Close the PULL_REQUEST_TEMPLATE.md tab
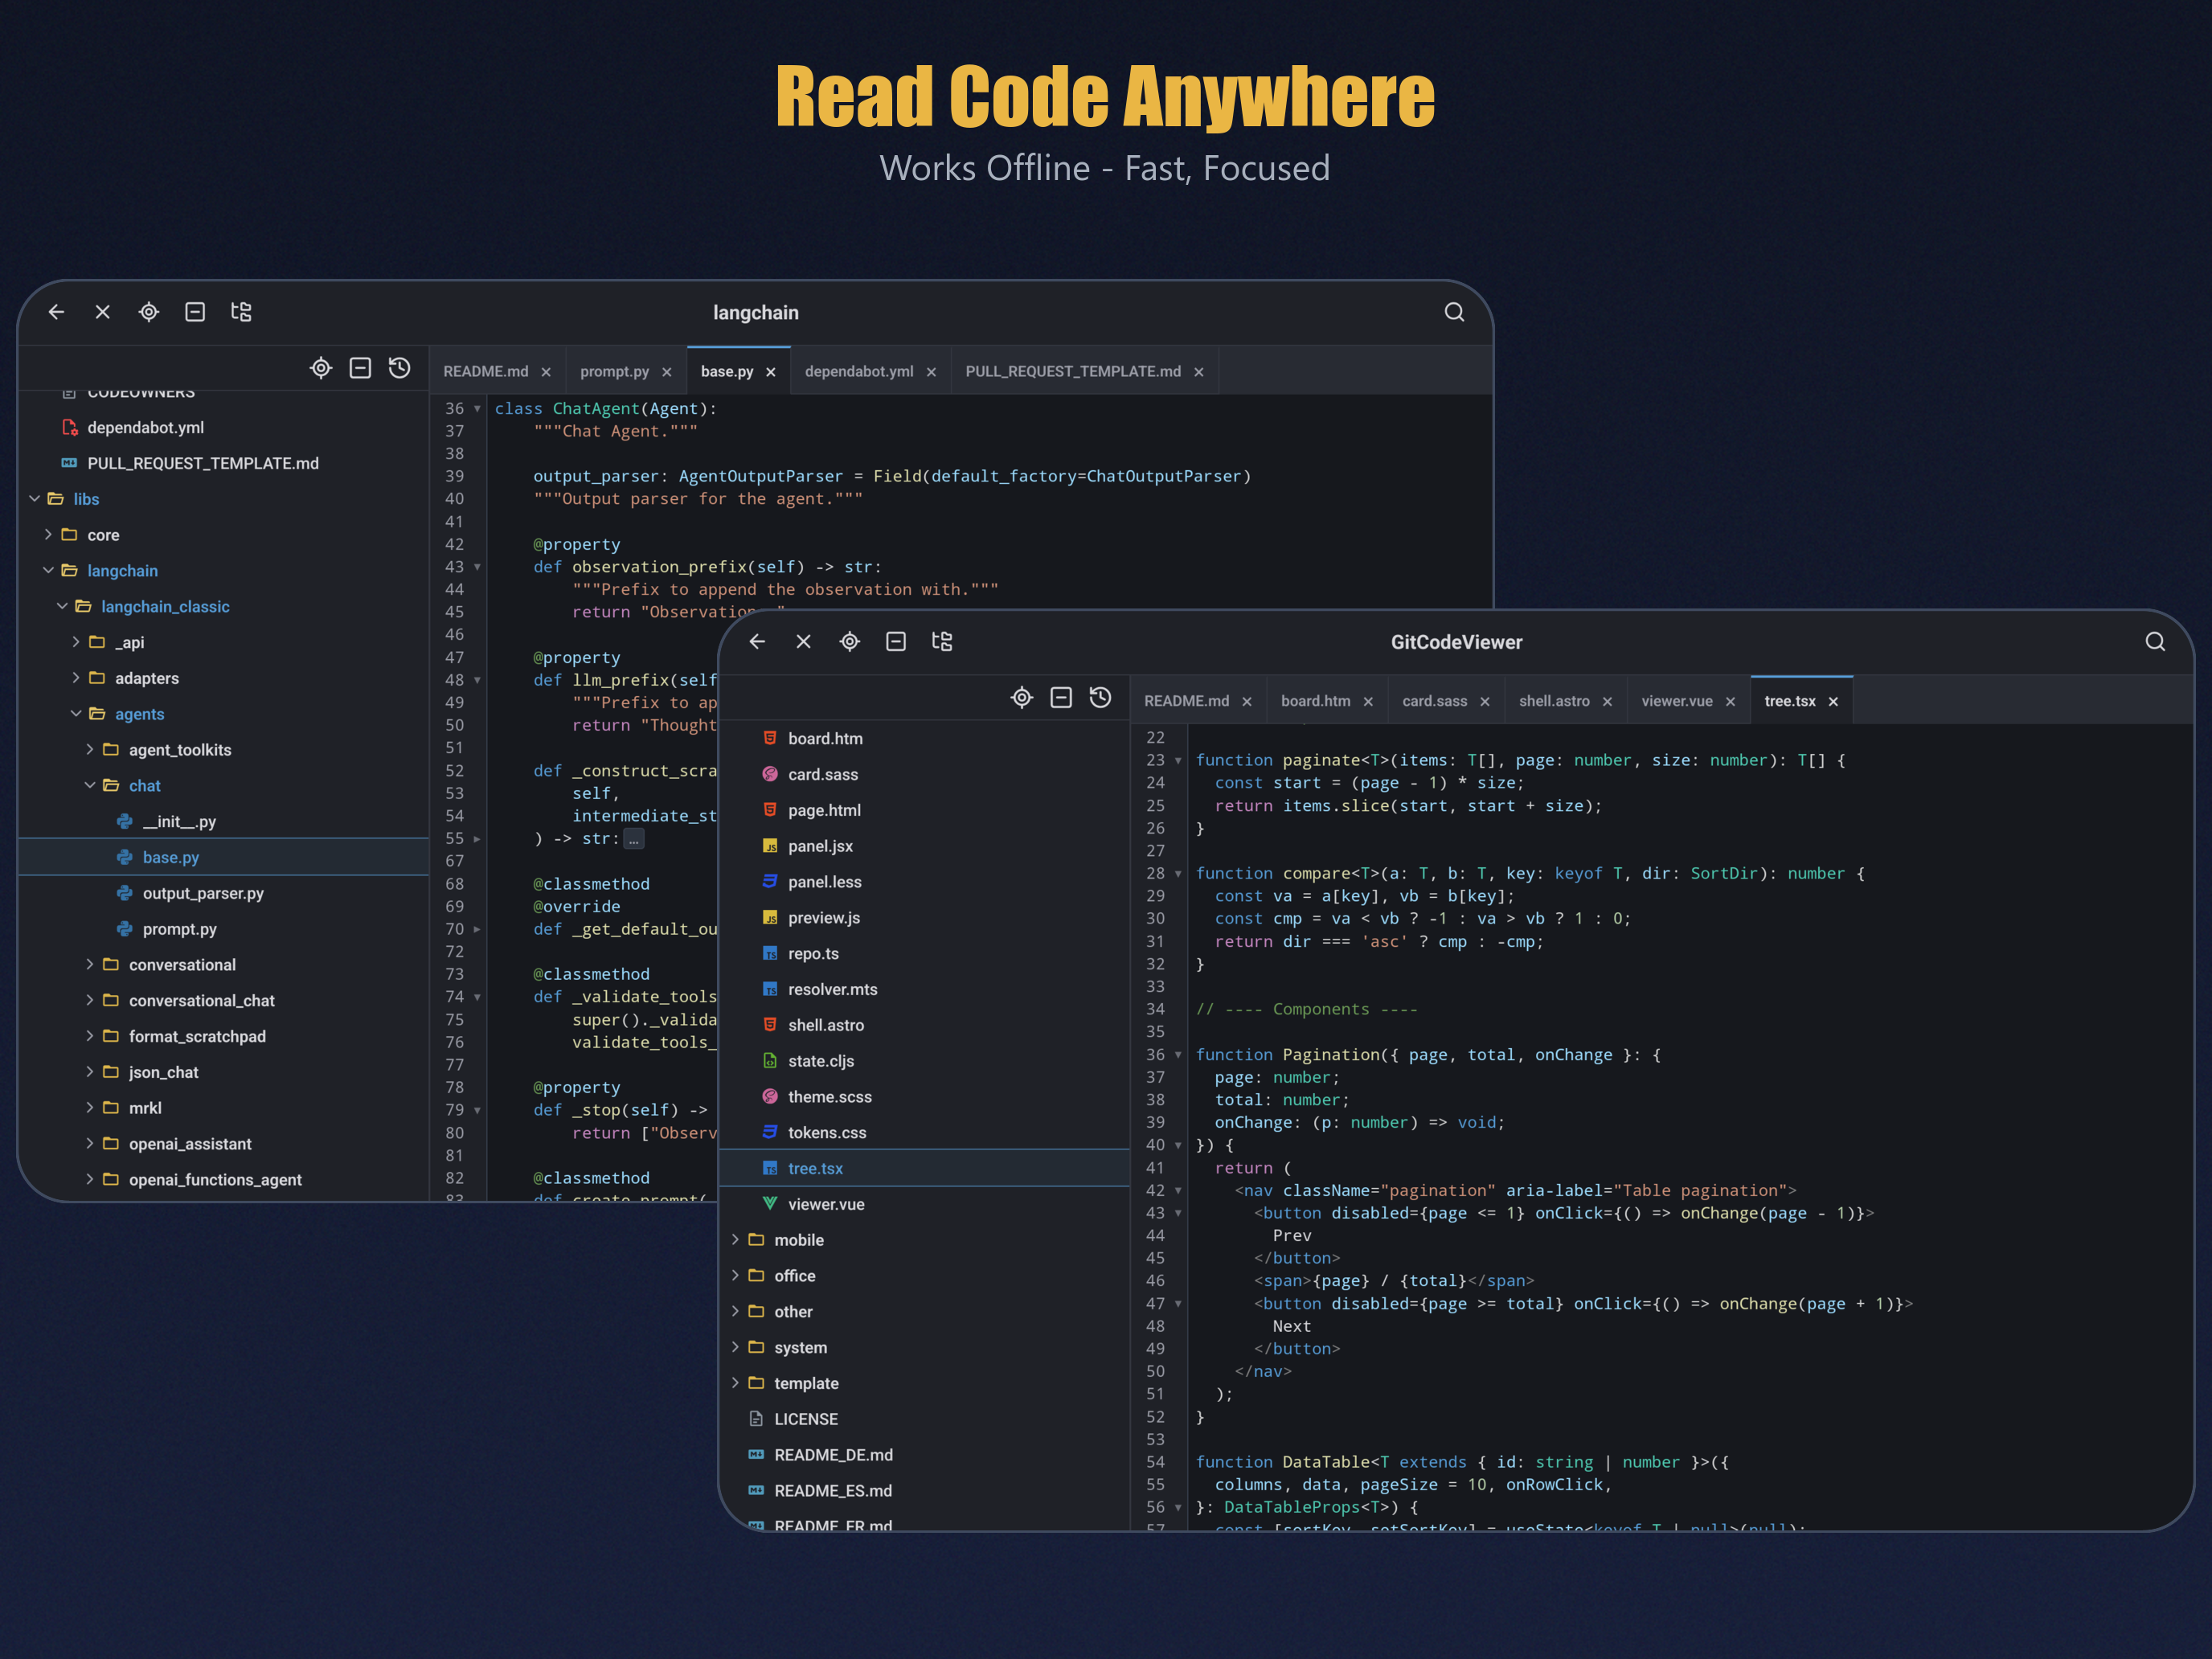 click(x=1199, y=372)
